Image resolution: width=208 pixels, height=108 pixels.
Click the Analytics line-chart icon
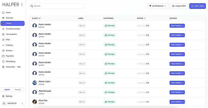pyautogui.click(x=3, y=45)
